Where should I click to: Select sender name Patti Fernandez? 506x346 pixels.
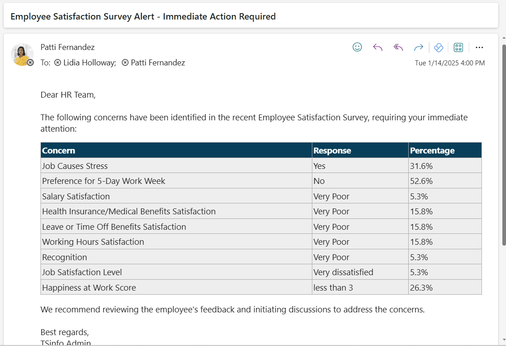tap(67, 47)
